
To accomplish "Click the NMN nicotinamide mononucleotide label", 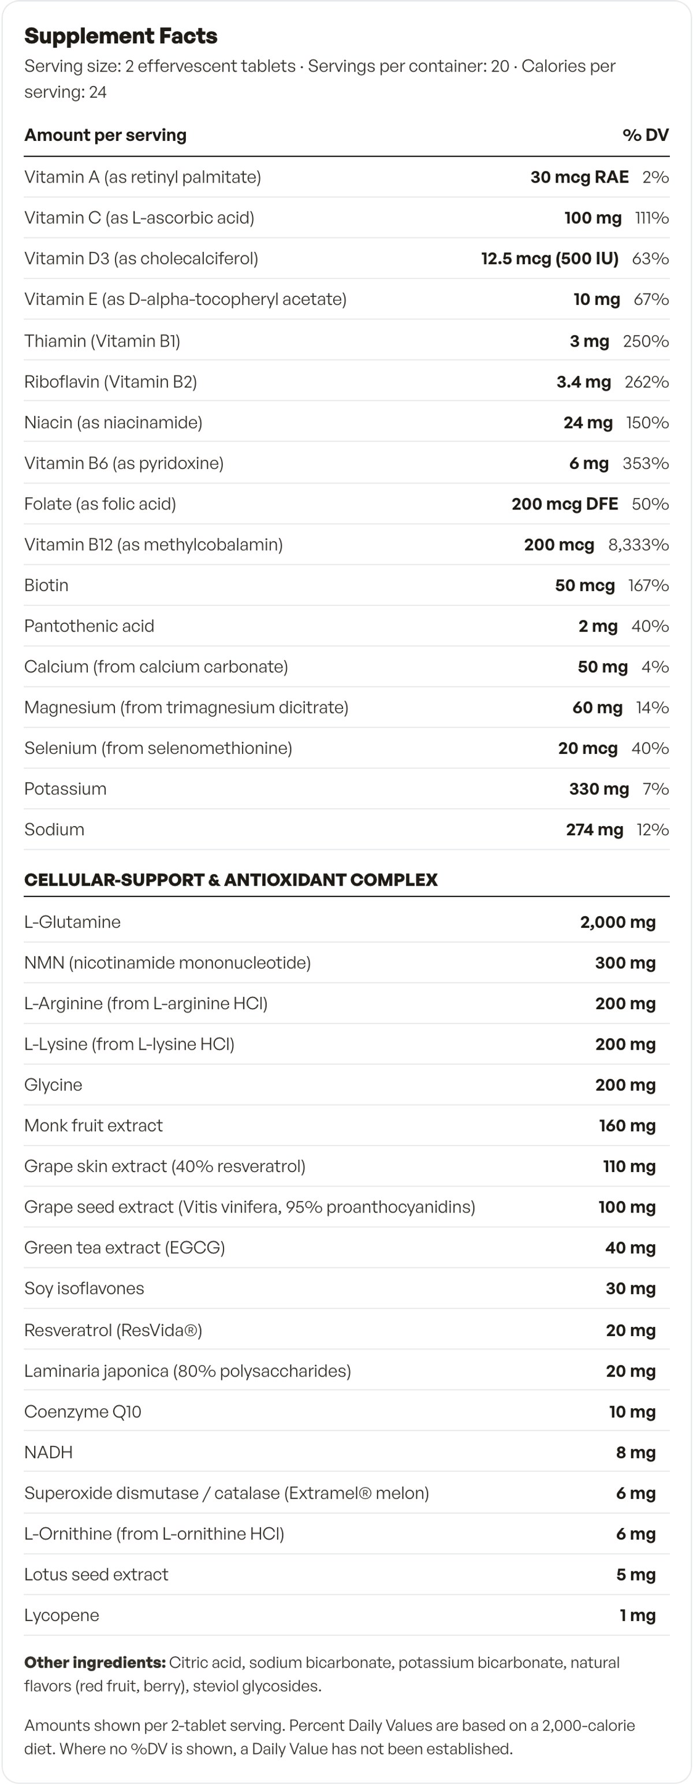I will click(x=167, y=963).
